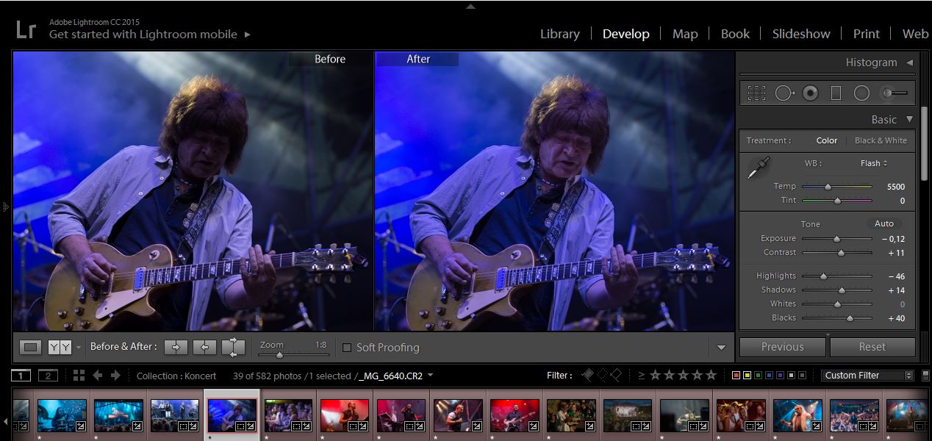Image resolution: width=932 pixels, height=441 pixels.
Task: Select the Graduated Filter tool
Action: pyautogui.click(x=834, y=93)
